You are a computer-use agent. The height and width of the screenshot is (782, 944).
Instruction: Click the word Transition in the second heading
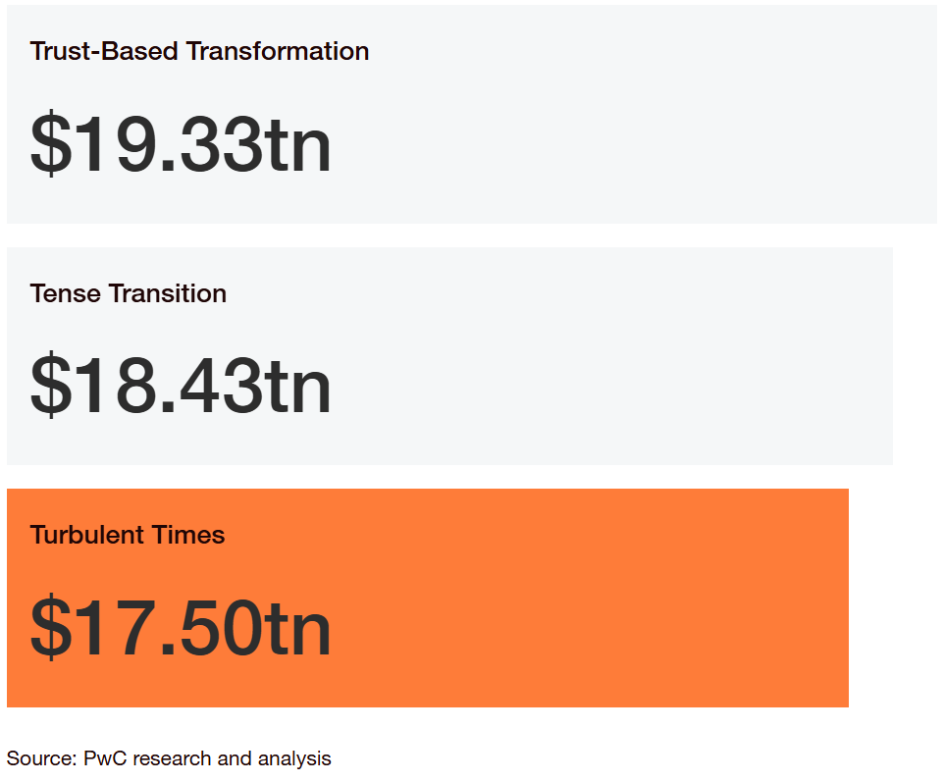click(x=168, y=293)
